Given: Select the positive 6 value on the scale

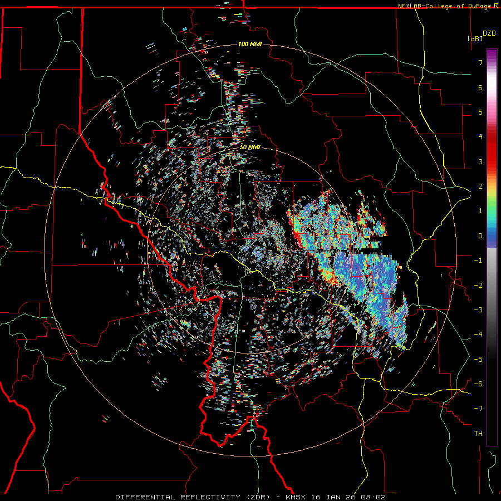Looking at the screenshot, I should click(x=480, y=87).
